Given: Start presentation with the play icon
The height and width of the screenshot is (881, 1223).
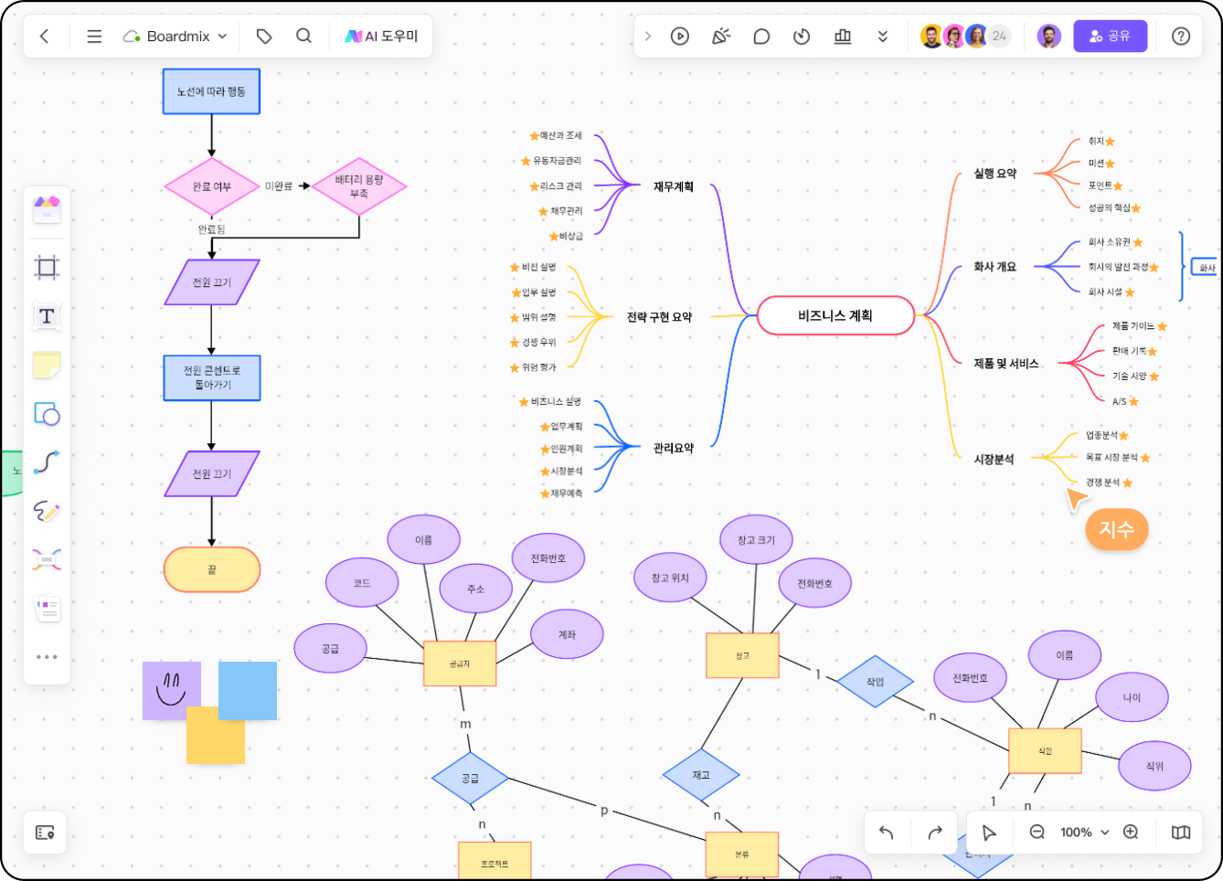Looking at the screenshot, I should point(679,37).
